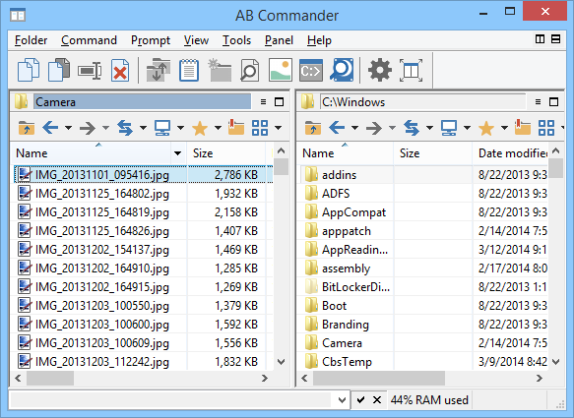Go to parent folder in Camera panel

(x=27, y=128)
